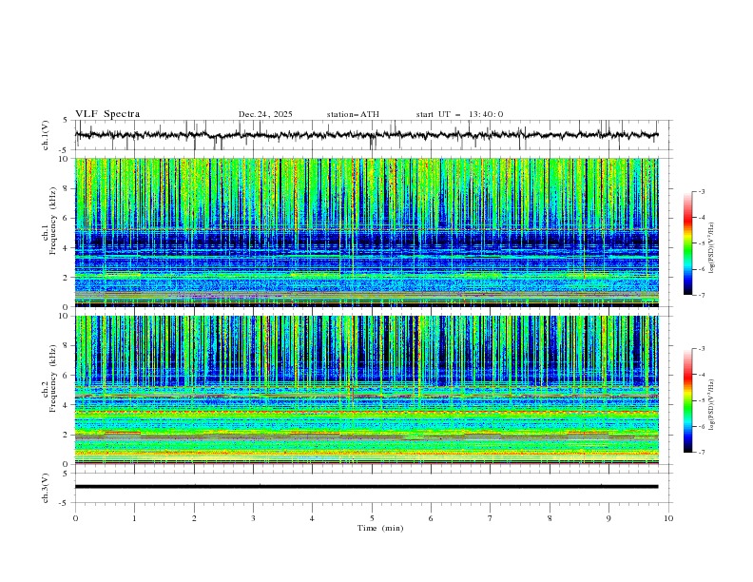Screen dimensions: 753x582
Task: Click the color bar beside ch.1 spectrogram
Action: pyautogui.click(x=687, y=243)
